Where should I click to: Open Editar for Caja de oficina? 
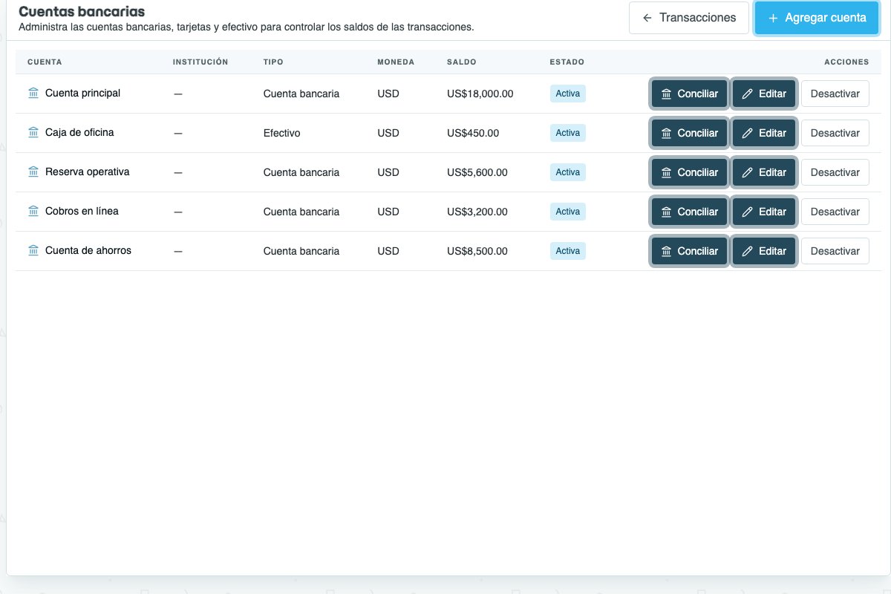(764, 133)
